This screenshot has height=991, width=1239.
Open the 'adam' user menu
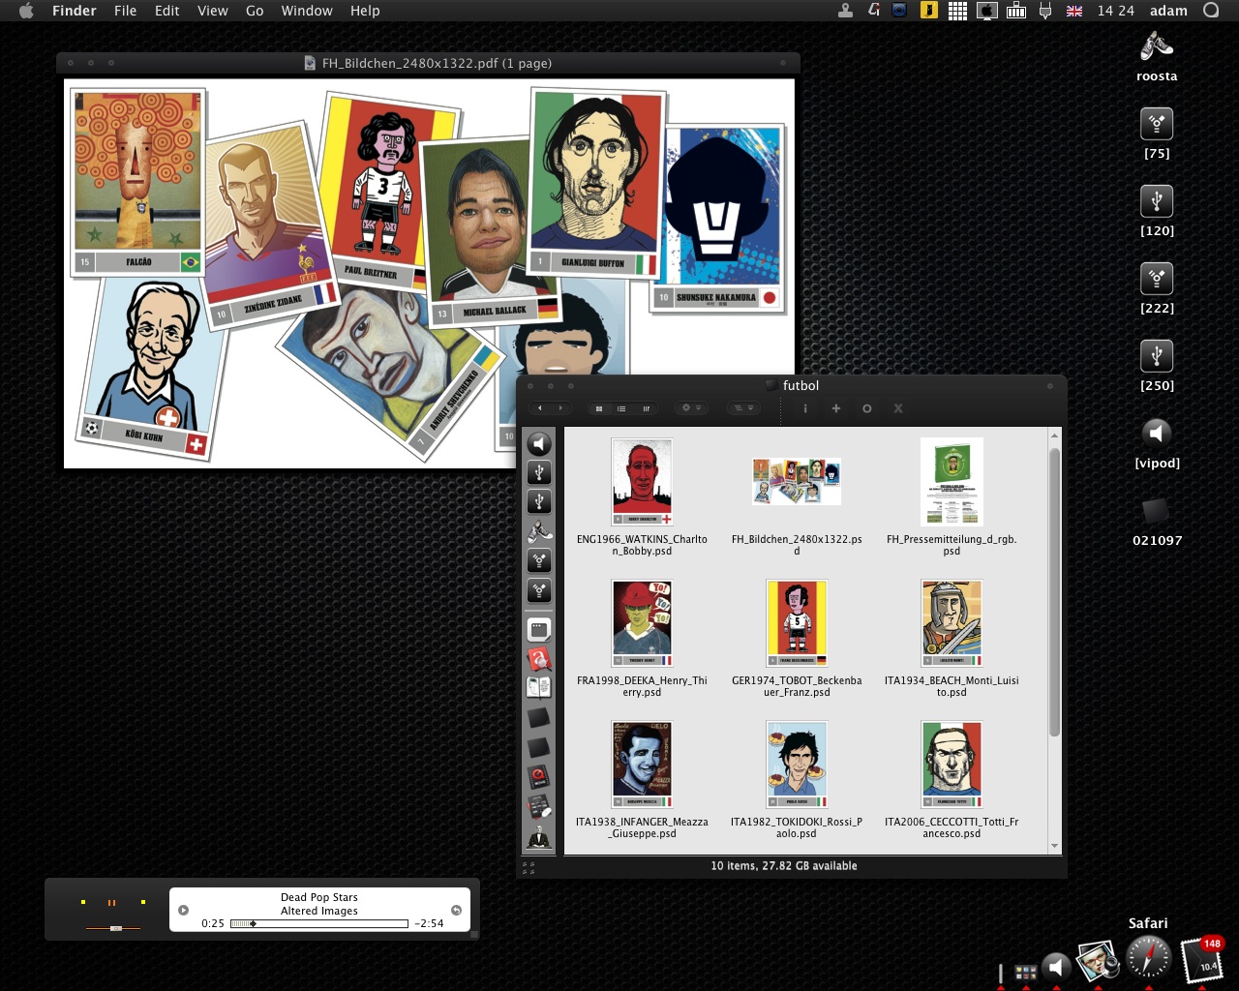point(1168,11)
